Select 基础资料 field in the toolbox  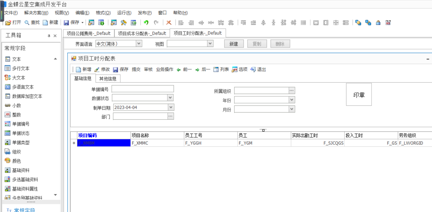(x=21, y=170)
